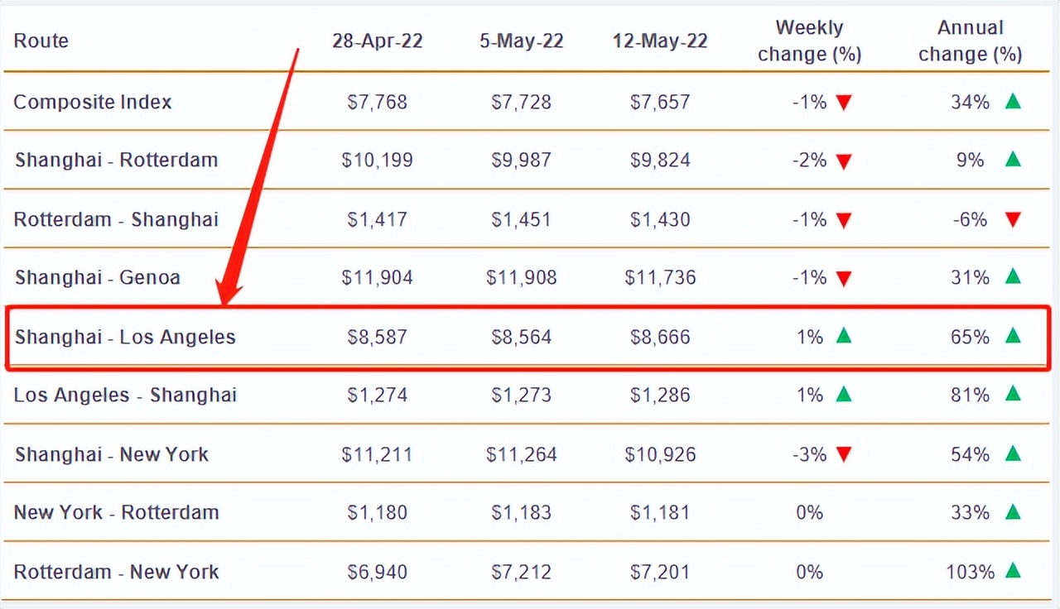Click the Weekly change (%) column header
The width and height of the screenshot is (1060, 609).
click(809, 41)
